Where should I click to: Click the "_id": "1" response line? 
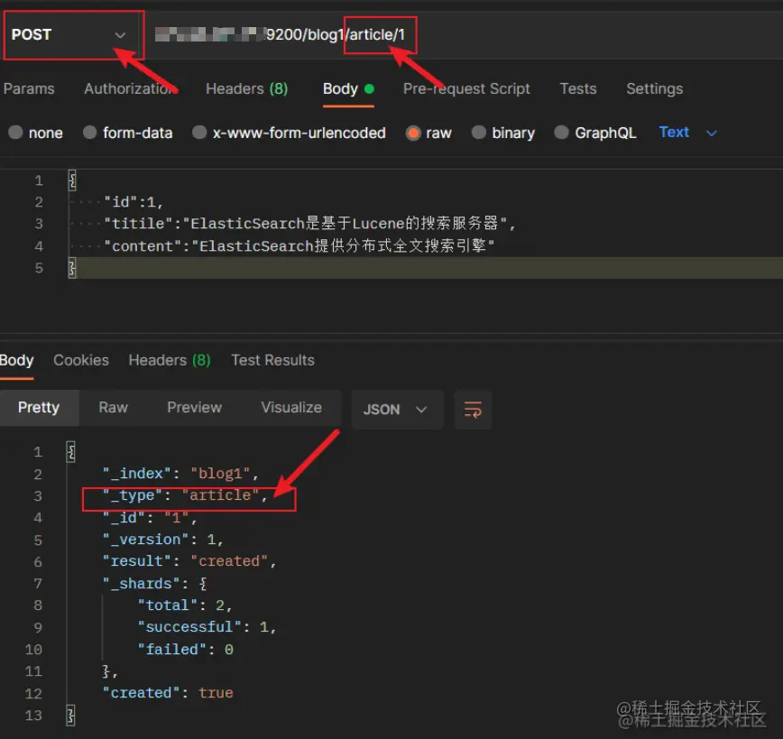coord(150,518)
